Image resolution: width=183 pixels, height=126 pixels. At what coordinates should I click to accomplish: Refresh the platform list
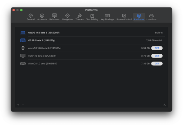coord(165,105)
